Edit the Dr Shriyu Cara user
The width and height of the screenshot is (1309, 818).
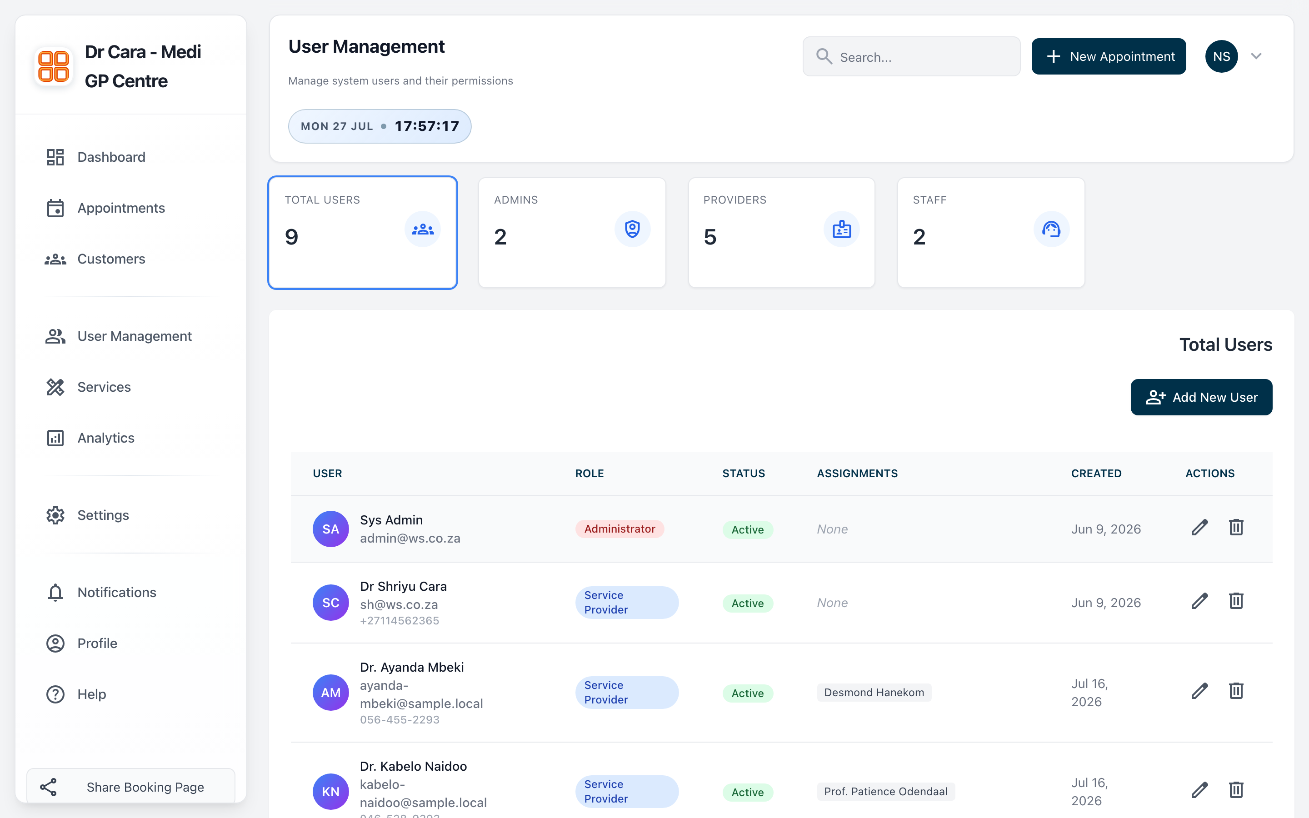coord(1199,601)
